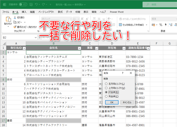
Task: Open the ファイル tab
Action: (6, 12)
